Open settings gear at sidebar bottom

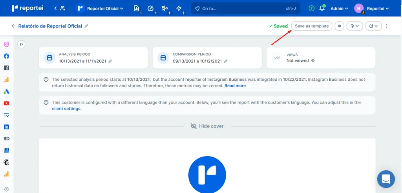pos(6,189)
